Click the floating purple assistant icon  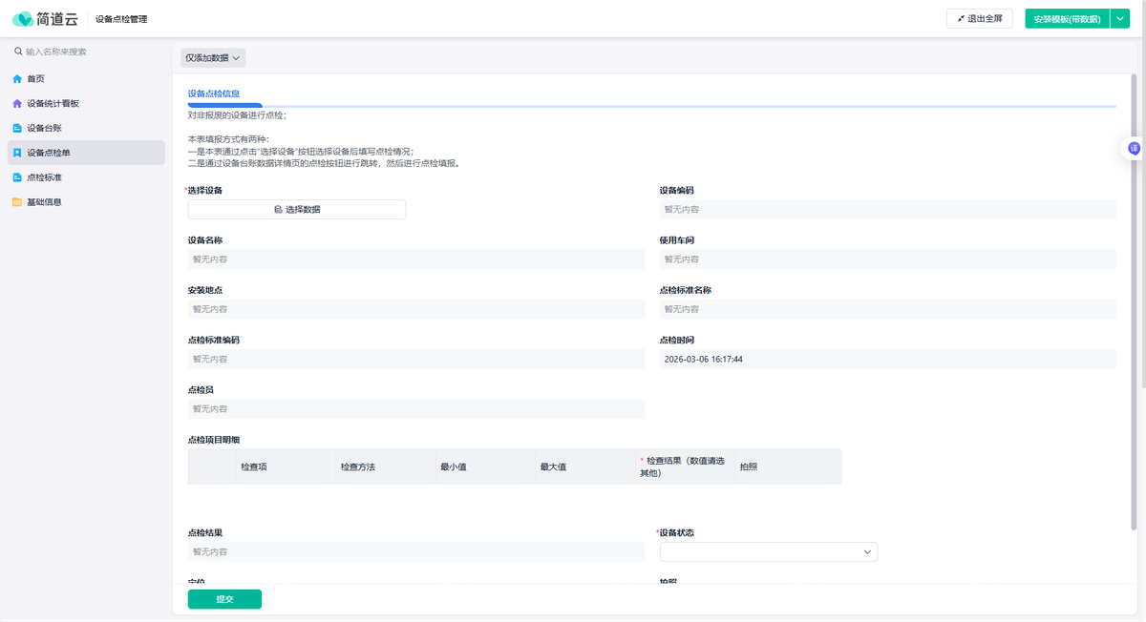coord(1134,148)
